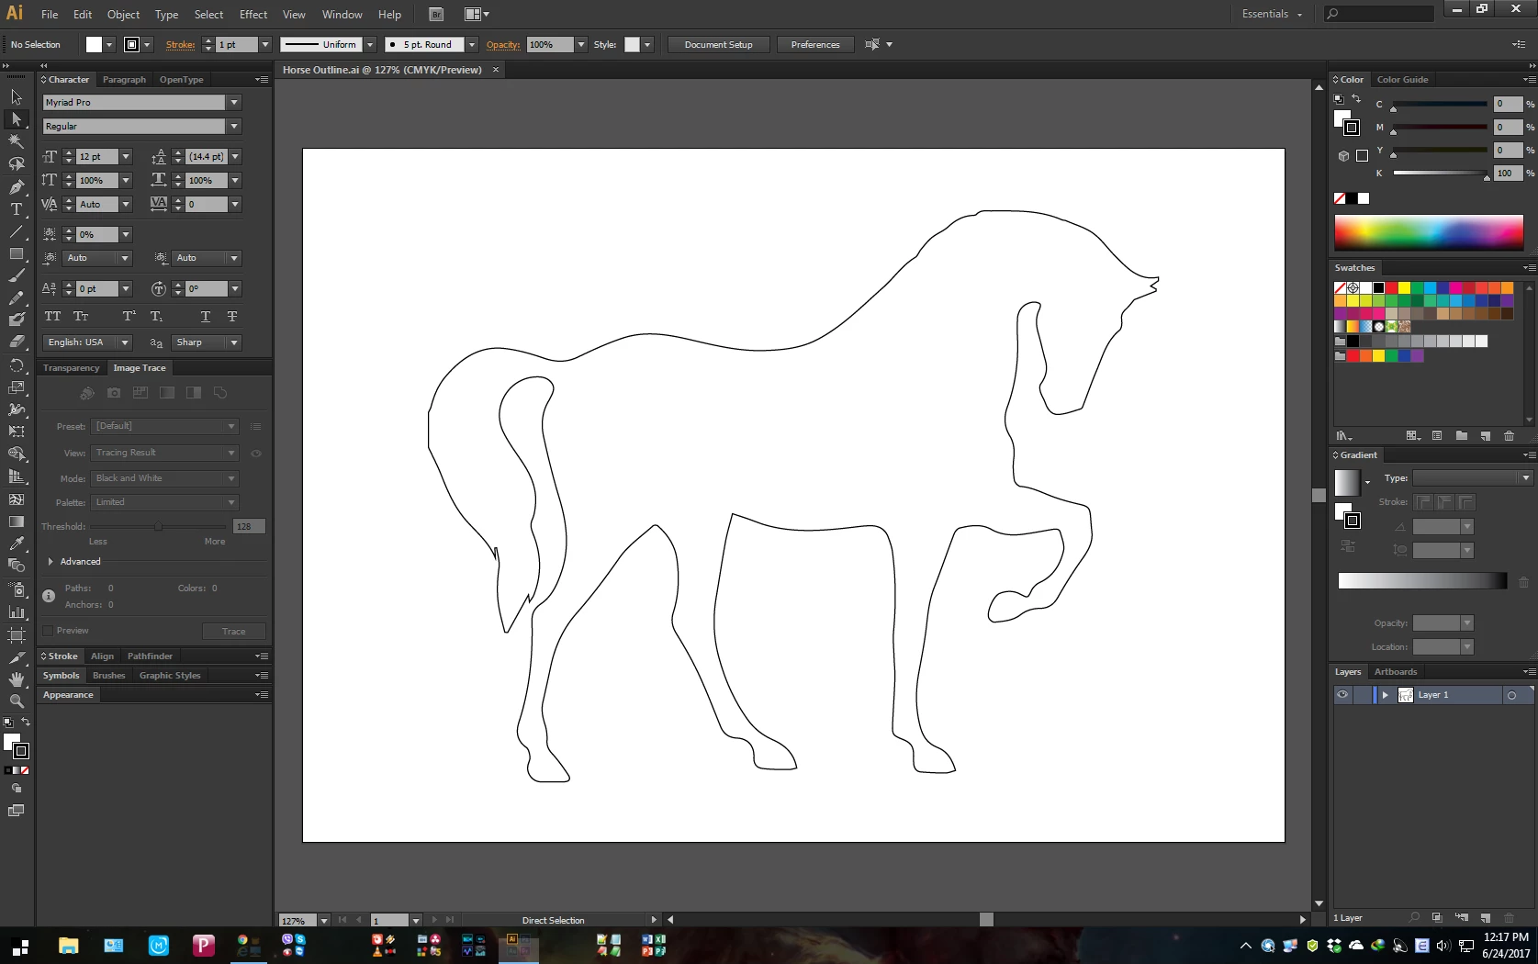Select the Hand tool
Screen dimensions: 1538x964
coord(16,679)
